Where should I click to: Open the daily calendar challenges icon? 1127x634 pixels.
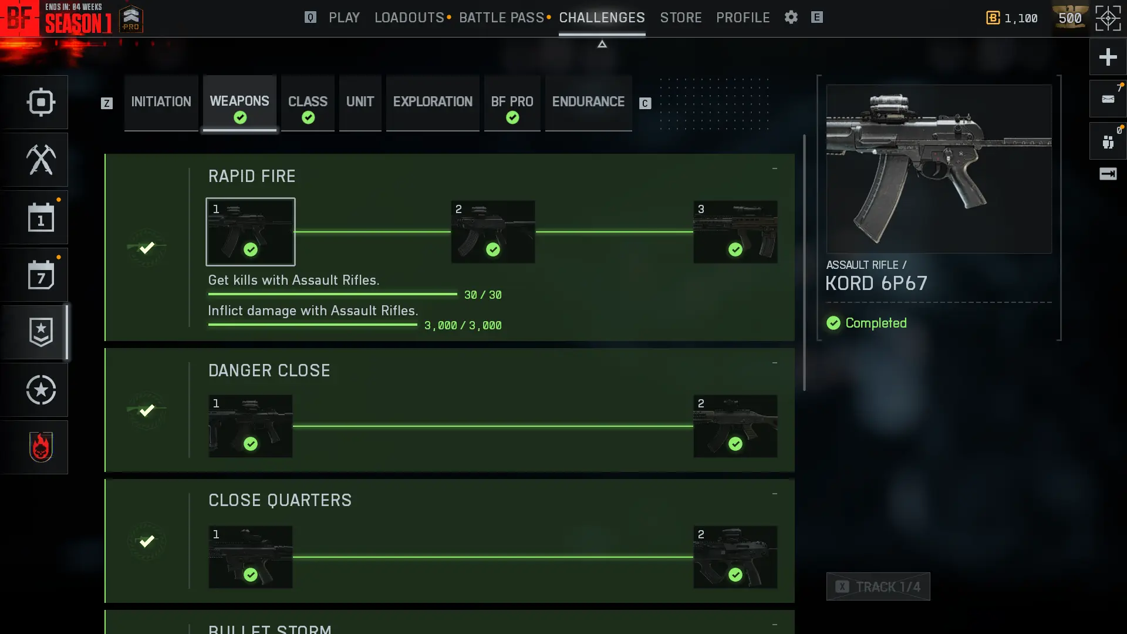pyautogui.click(x=41, y=217)
